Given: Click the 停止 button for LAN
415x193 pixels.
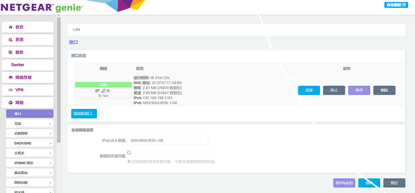Looking at the screenshot, I should coord(334,90).
